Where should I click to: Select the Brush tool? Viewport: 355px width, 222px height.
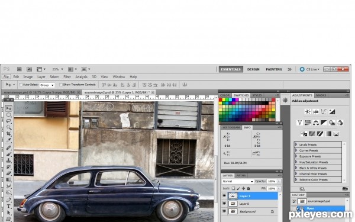pyautogui.click(x=9, y=154)
